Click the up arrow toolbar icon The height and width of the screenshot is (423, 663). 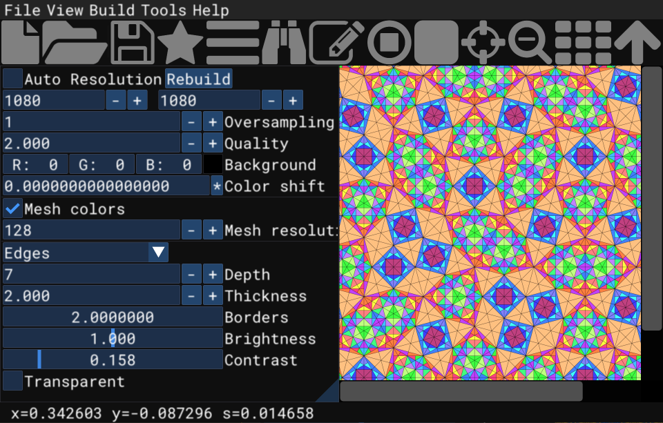pos(637,43)
